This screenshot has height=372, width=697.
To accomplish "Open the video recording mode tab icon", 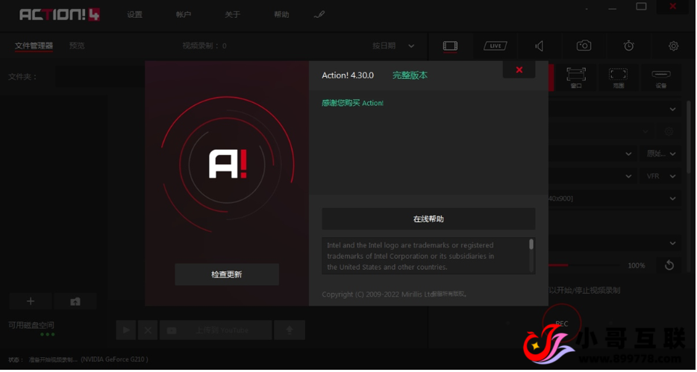I will (450, 46).
